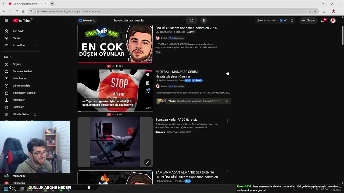This screenshot has width=344, height=193.
Task: Open ZAMLANMADAN ALMANIZ GEREKEN 16 video title
Action: coord(188,175)
